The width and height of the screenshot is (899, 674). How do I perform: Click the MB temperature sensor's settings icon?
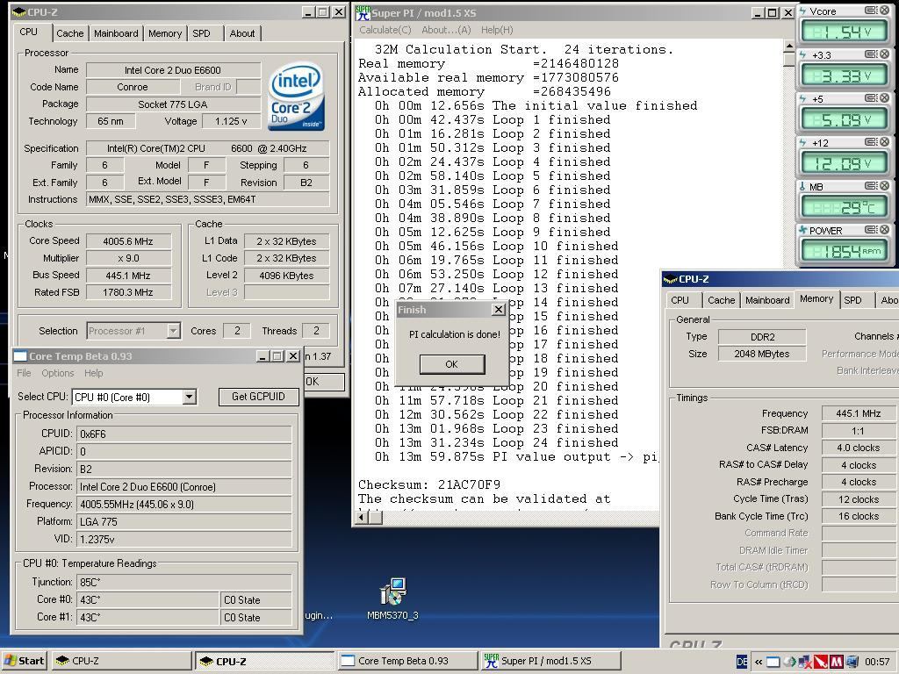coord(871,186)
